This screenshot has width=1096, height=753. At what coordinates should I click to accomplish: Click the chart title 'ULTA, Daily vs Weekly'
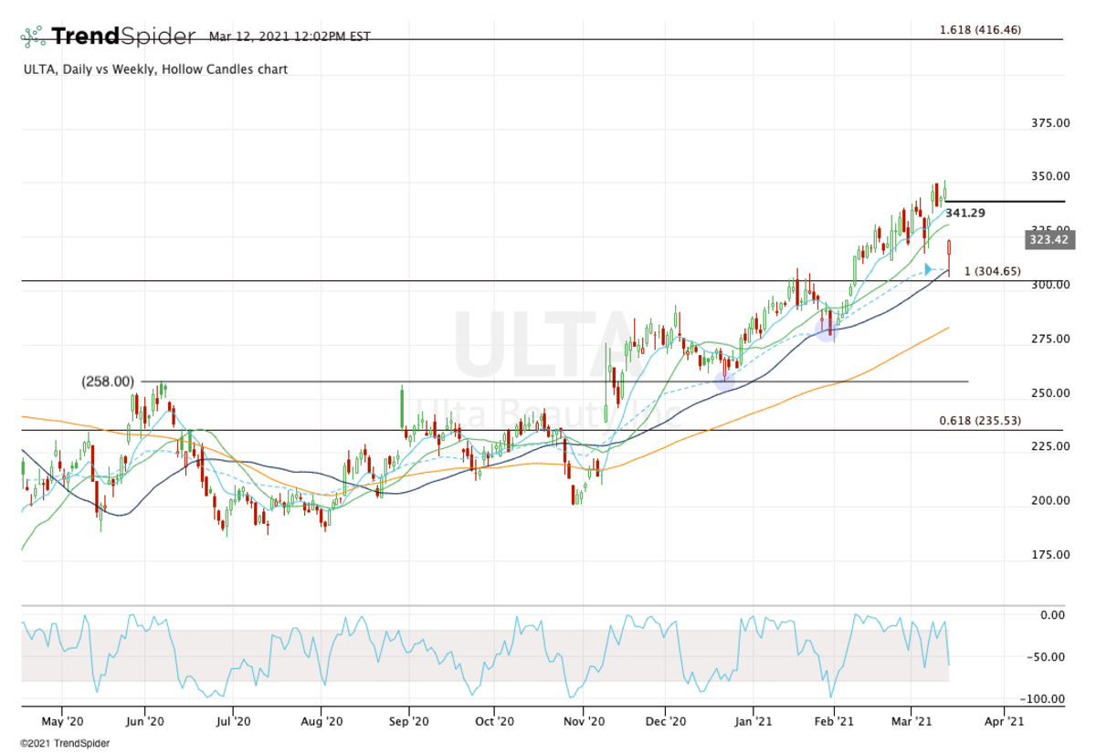pos(155,69)
